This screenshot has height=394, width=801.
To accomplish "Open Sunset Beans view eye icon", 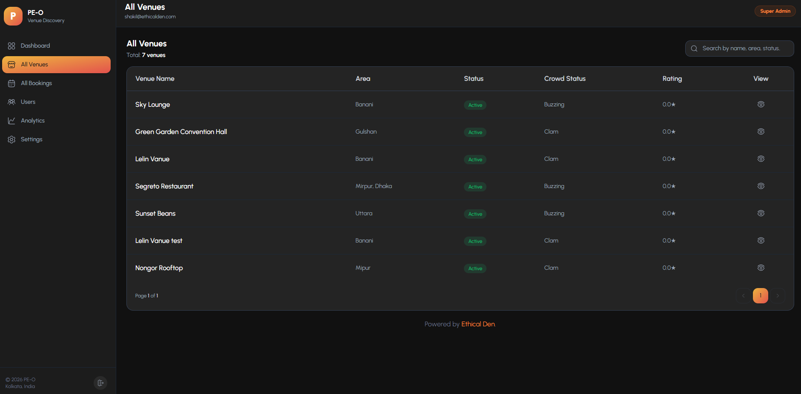I will [761, 213].
